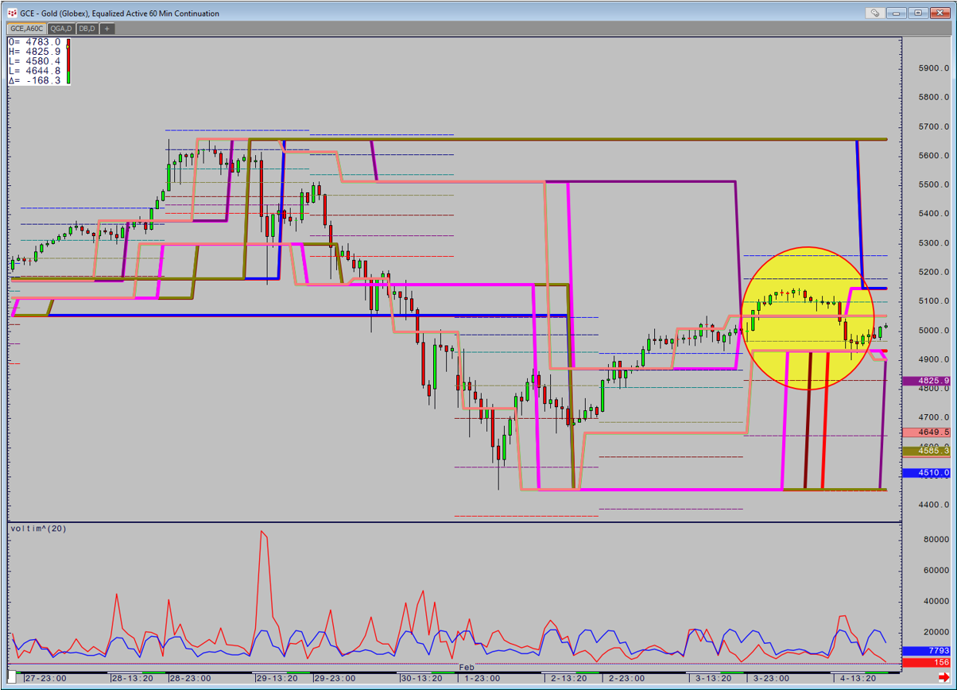Add a new chart tab with plus
The image size is (957, 690).
pyautogui.click(x=107, y=29)
